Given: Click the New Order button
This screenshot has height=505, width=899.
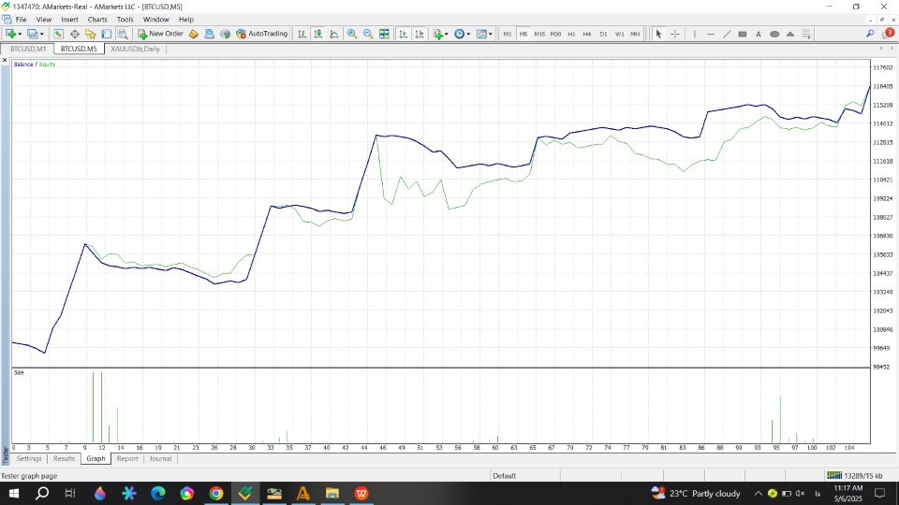Looking at the screenshot, I should point(160,34).
